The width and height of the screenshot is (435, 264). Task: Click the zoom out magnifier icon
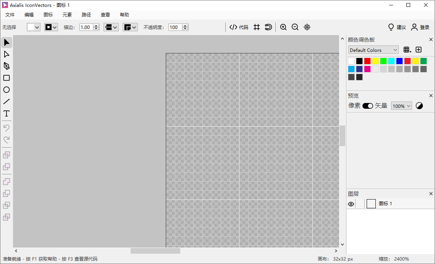tap(295, 27)
